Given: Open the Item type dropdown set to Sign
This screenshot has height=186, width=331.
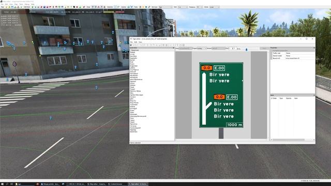Looking at the screenshot, I should [165, 7].
